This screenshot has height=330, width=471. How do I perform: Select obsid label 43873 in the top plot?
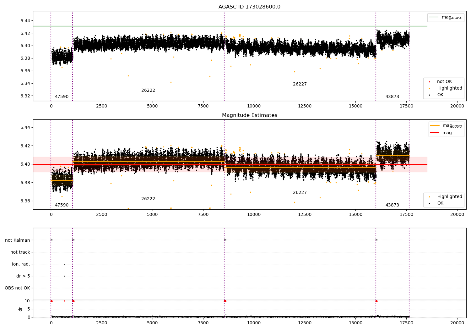[x=392, y=97]
